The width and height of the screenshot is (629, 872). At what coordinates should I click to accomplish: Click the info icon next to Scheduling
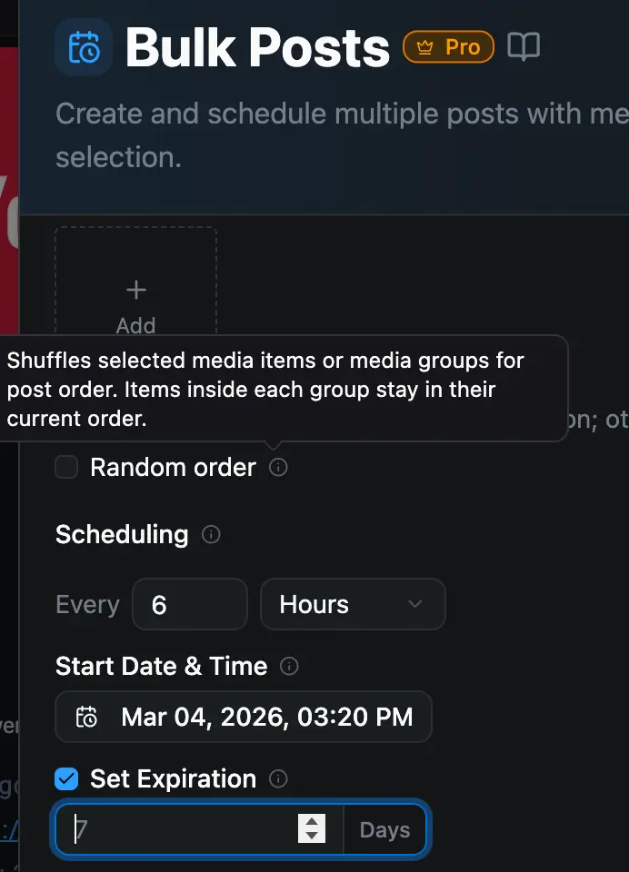click(x=210, y=535)
